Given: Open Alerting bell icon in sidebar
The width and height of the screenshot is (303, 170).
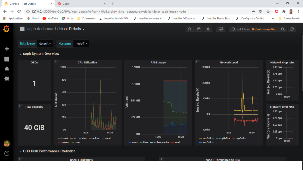Looking at the screenshot, I should click(7, 69).
